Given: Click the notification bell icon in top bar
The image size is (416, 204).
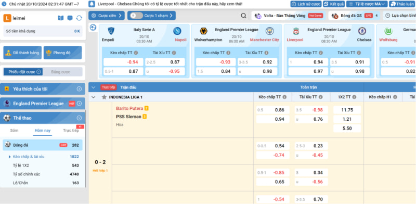Looking at the screenshot, I should pyautogui.click(x=92, y=4).
